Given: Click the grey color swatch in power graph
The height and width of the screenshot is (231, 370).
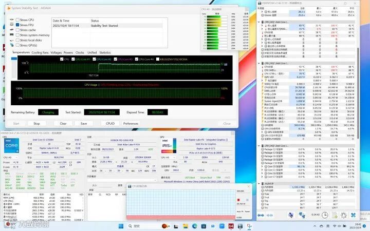Looking at the screenshot, I should pyautogui.click(x=247, y=200).
